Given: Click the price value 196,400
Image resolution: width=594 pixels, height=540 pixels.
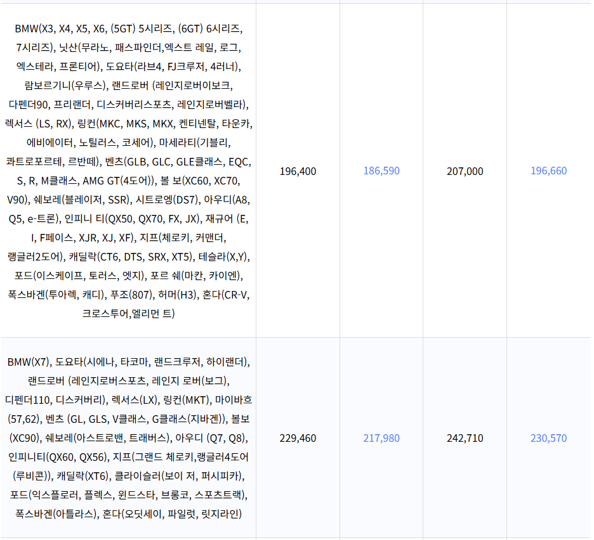Looking at the screenshot, I should pos(298,172).
